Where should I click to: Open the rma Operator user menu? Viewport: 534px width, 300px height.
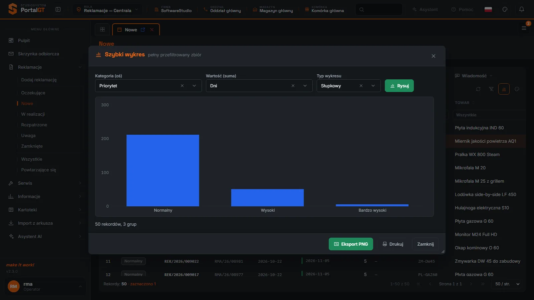click(45, 286)
